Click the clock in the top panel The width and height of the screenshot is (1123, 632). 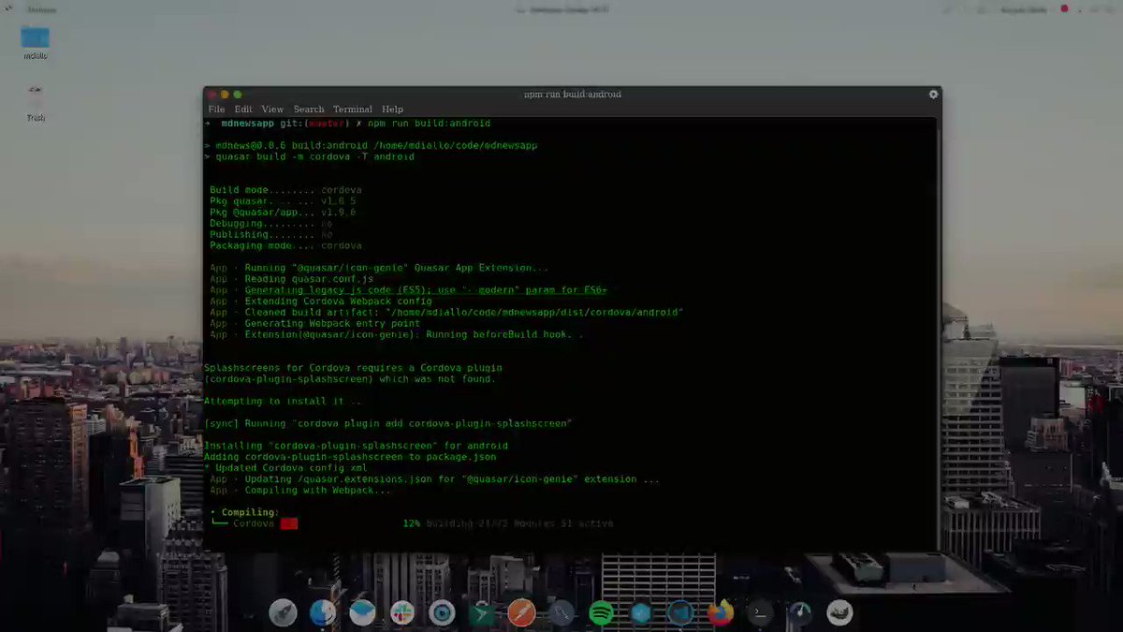570,9
